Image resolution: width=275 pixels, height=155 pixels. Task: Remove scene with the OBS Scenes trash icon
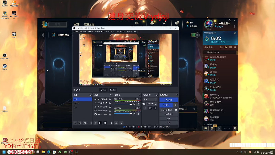click(80, 123)
